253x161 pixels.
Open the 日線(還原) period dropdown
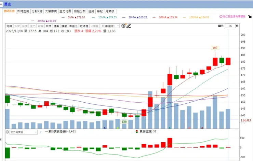pos(110,26)
